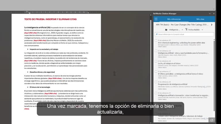Image resolution: width=221 pixels, height=124 pixels.
Task: Check 'El Último periodista' reference box
Action: click(156, 71)
